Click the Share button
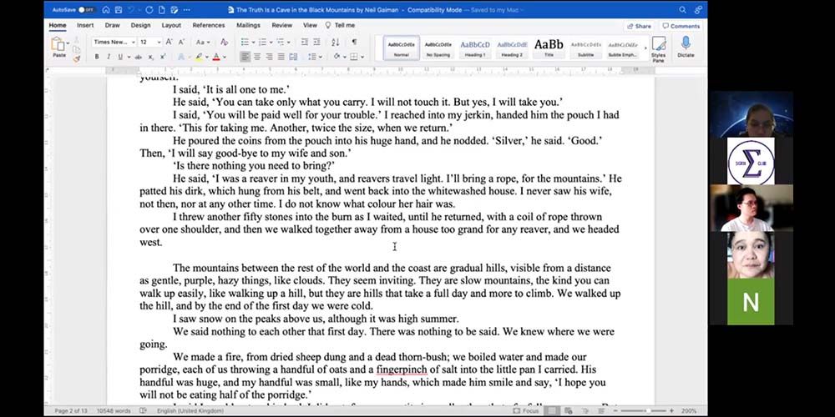 (640, 26)
